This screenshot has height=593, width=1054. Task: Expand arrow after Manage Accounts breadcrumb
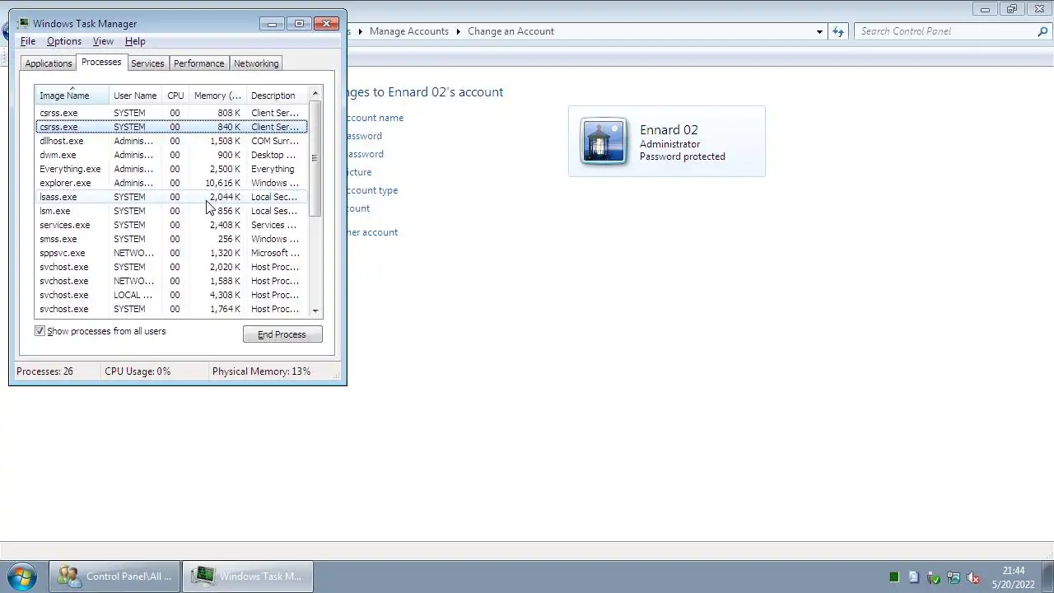pyautogui.click(x=459, y=31)
